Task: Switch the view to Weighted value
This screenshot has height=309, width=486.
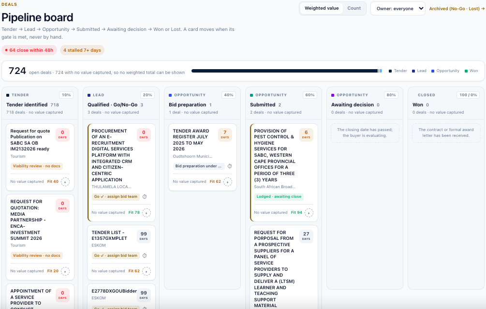Action: click(x=322, y=8)
